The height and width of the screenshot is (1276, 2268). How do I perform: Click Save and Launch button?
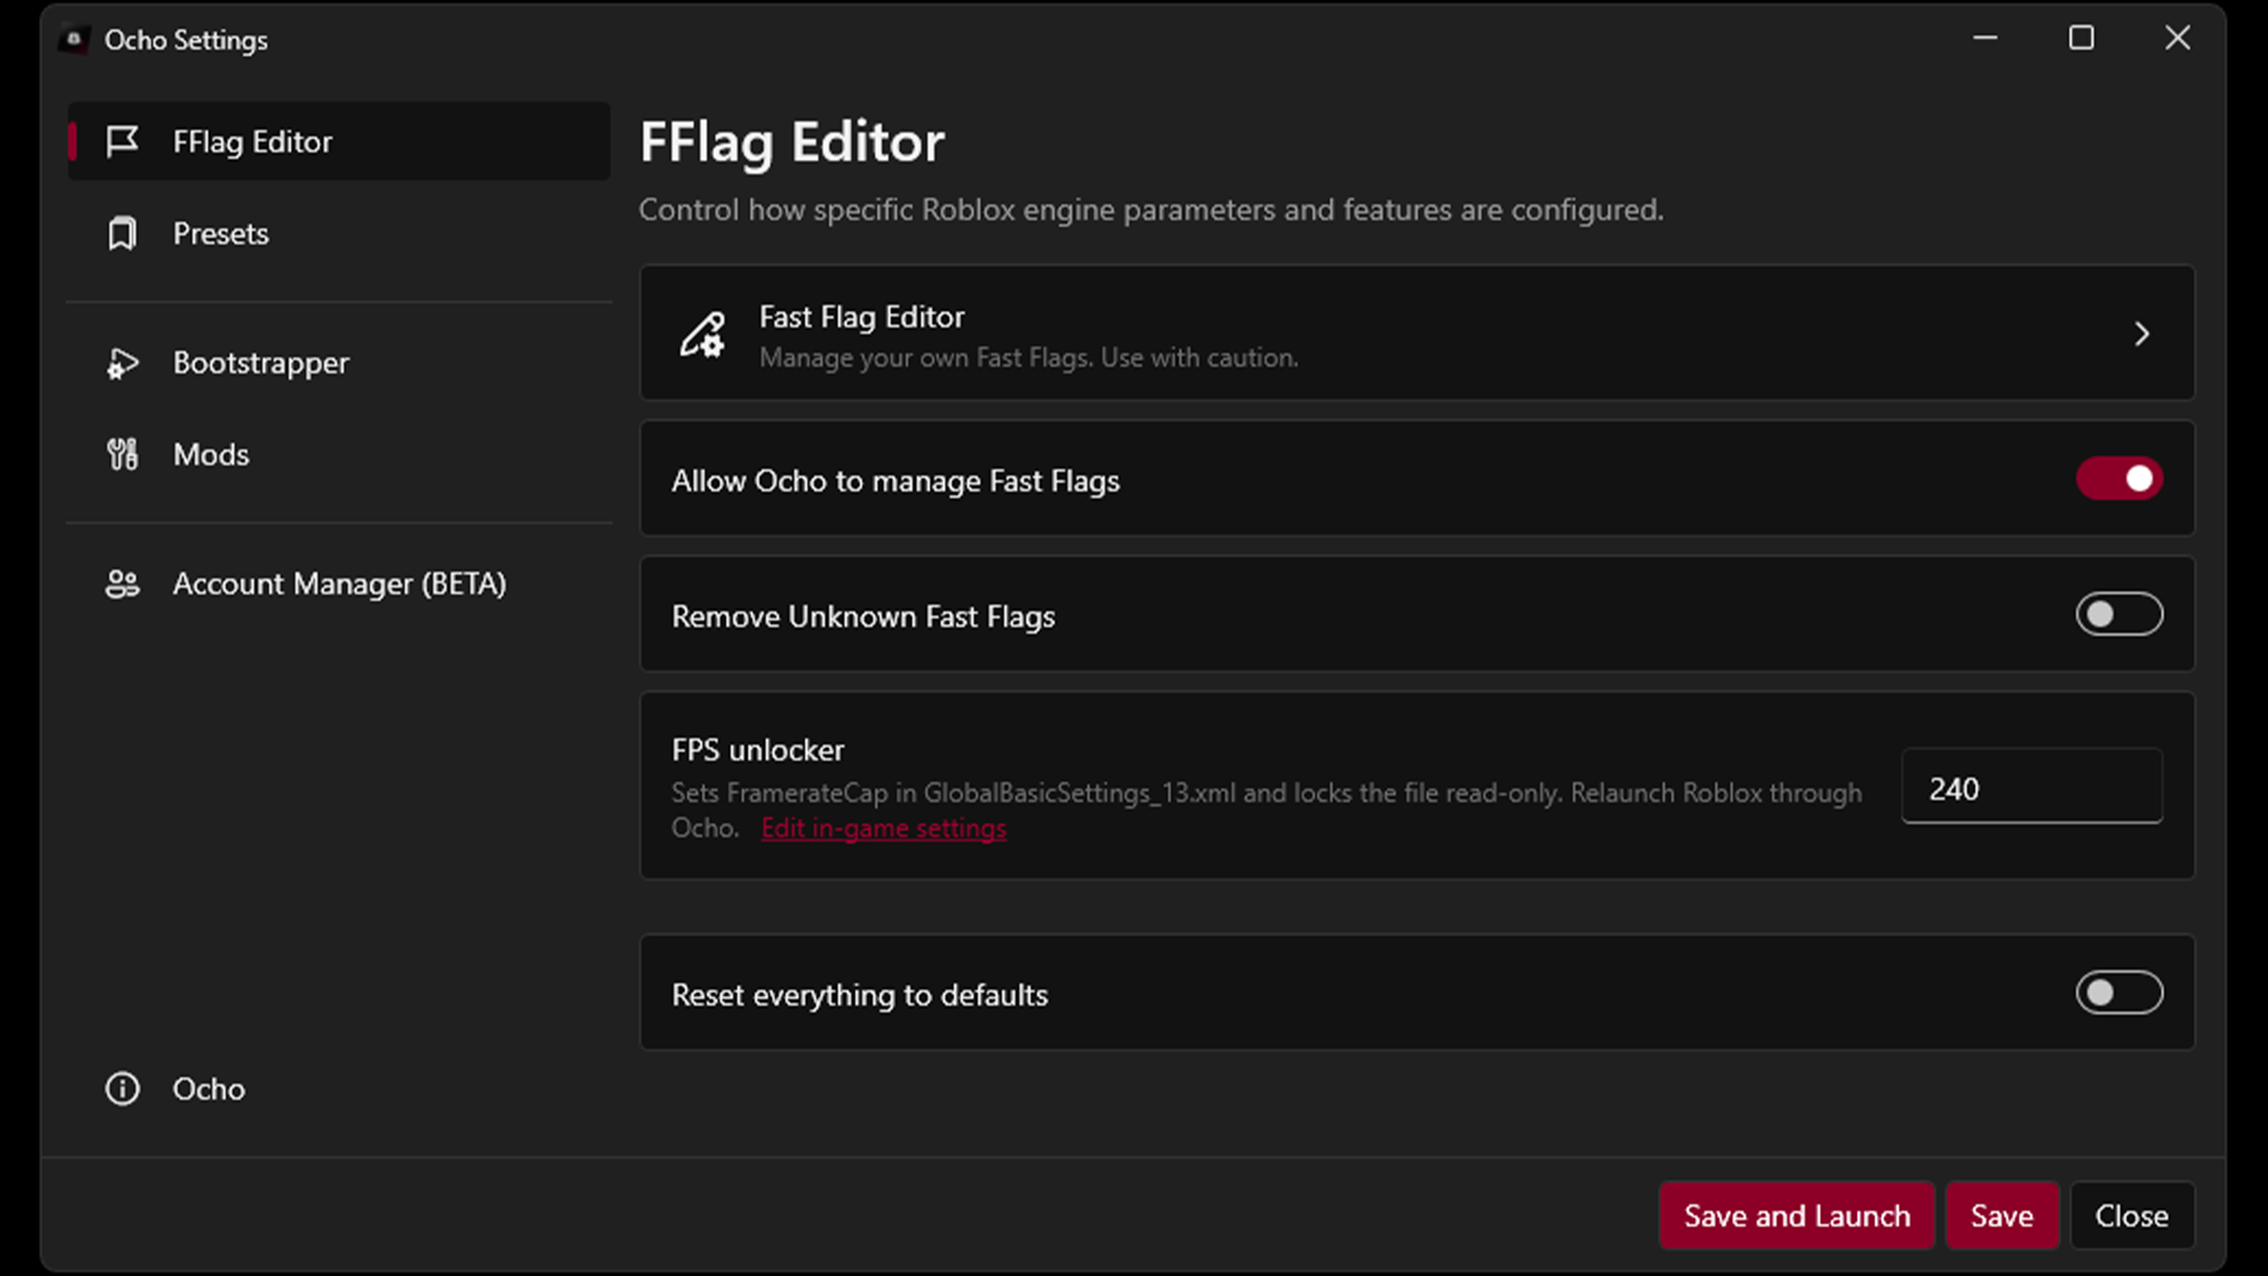tap(1797, 1216)
